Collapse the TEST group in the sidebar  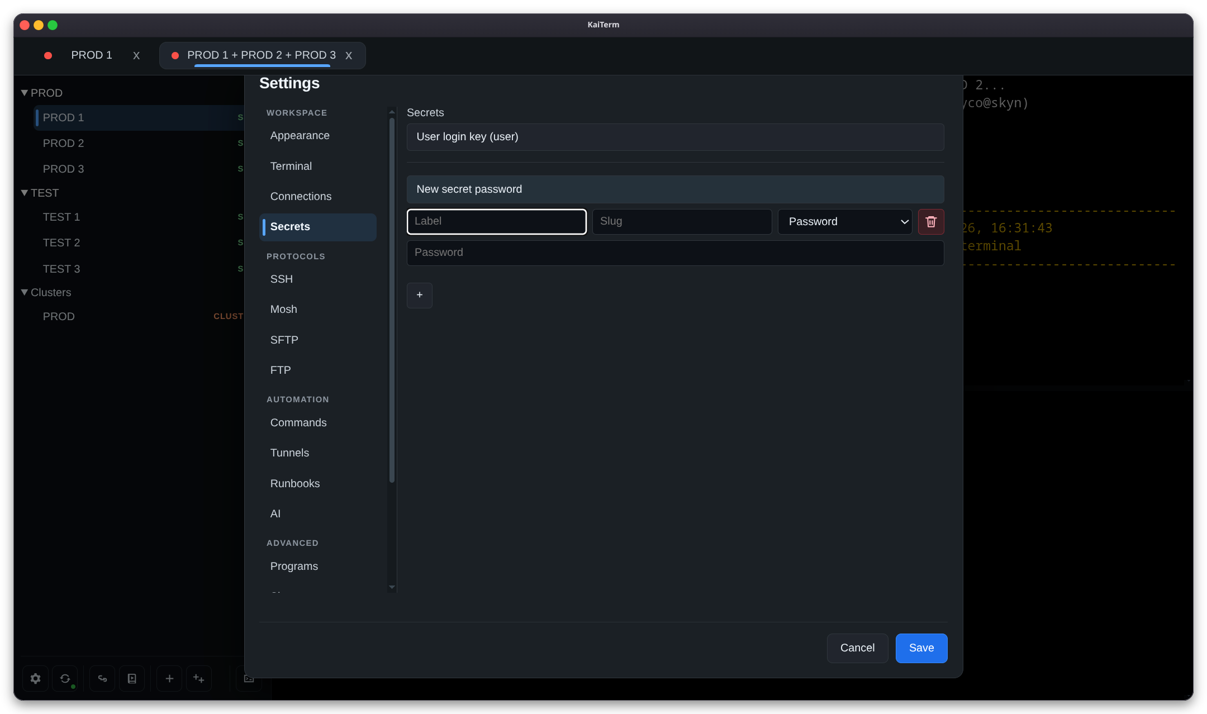25,193
